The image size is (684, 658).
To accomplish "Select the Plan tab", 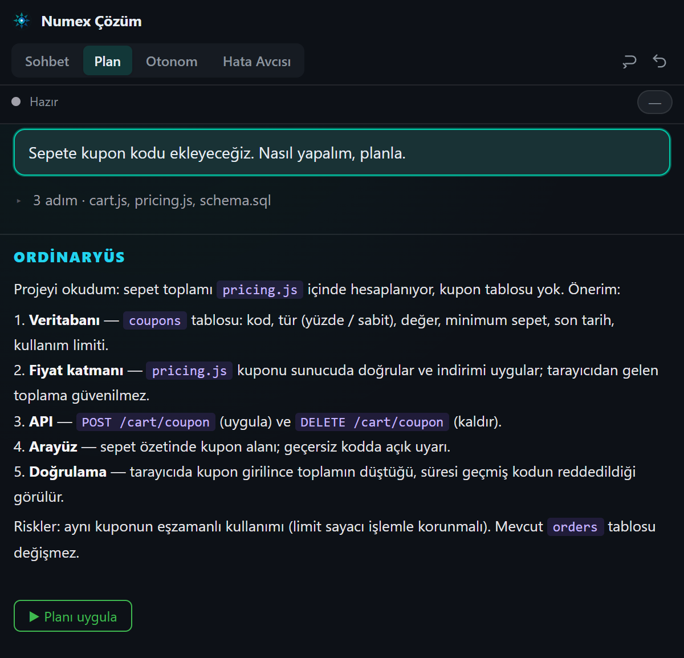I will [108, 61].
